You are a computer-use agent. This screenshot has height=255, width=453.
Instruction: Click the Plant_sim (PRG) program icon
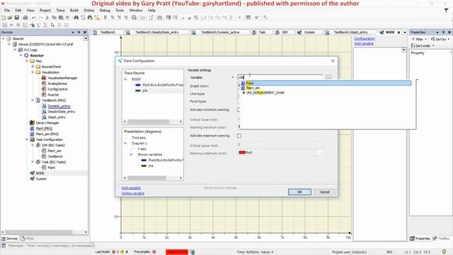[x=32, y=134]
